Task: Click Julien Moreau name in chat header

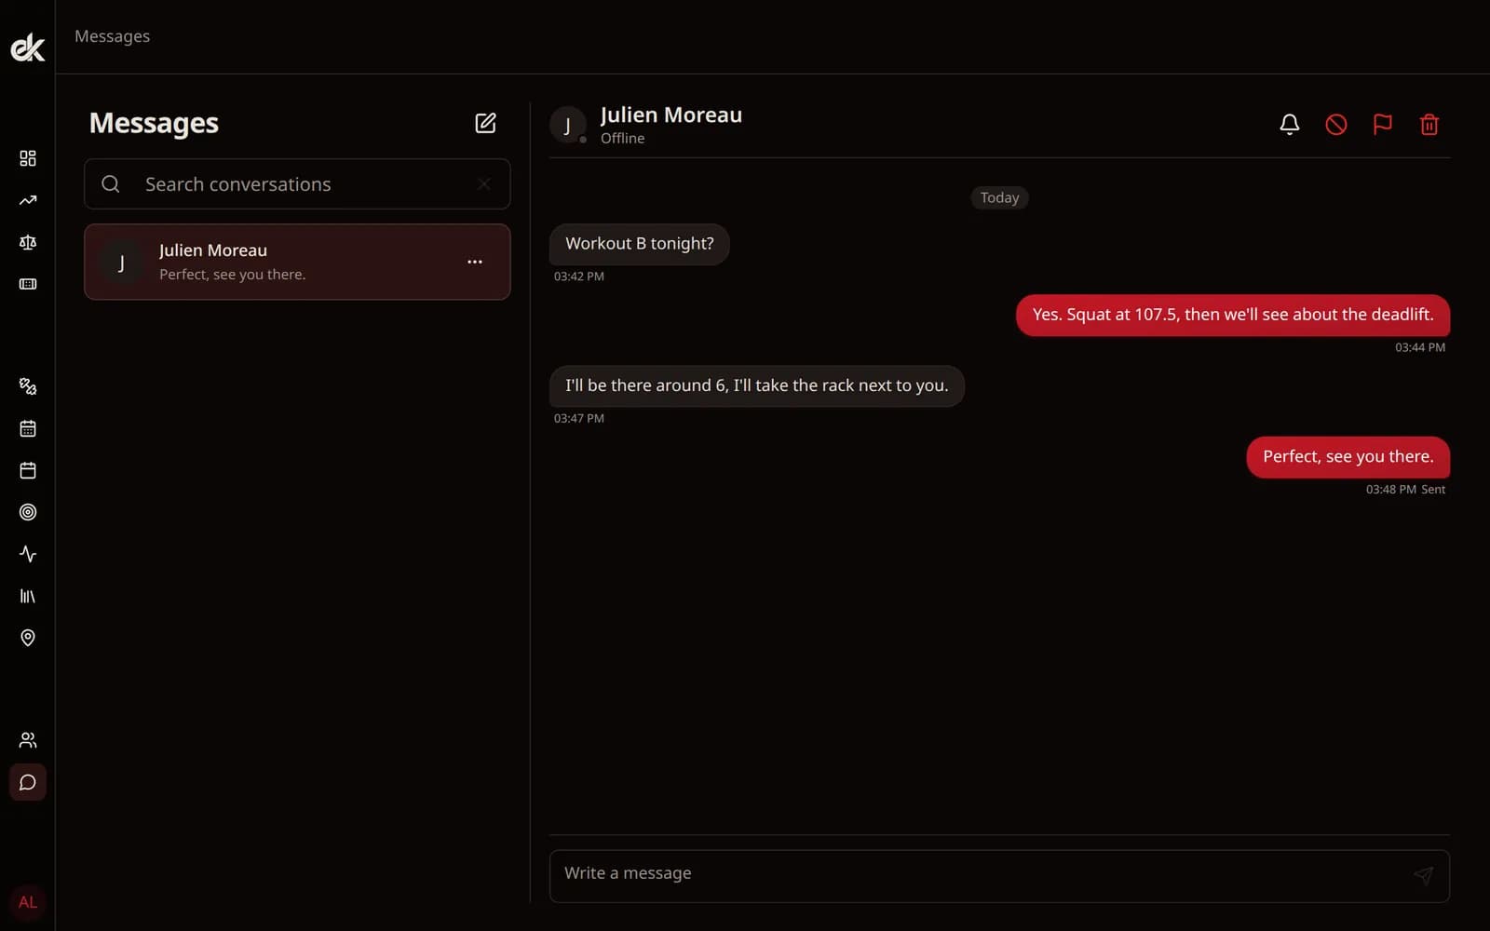Action: tap(671, 115)
